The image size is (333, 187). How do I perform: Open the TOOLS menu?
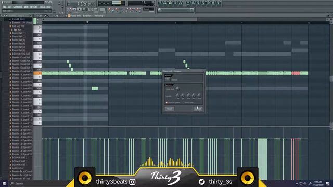tap(42, 7)
